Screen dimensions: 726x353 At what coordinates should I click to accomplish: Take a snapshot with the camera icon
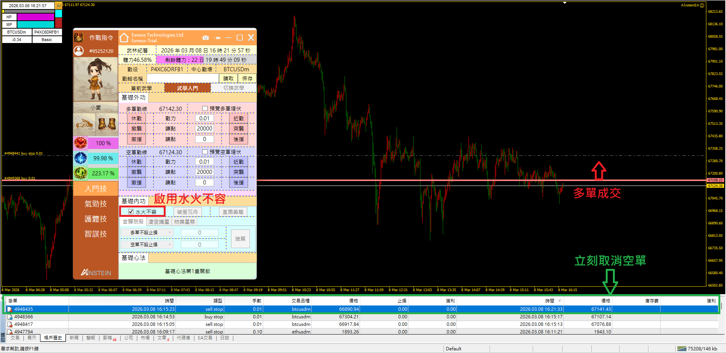click(206, 38)
